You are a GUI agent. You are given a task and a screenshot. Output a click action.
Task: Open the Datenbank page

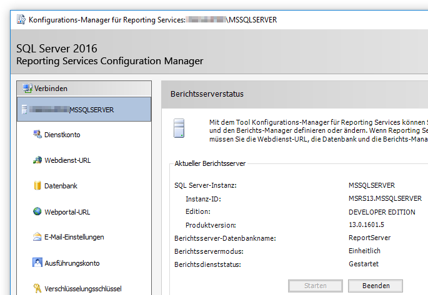[61, 186]
